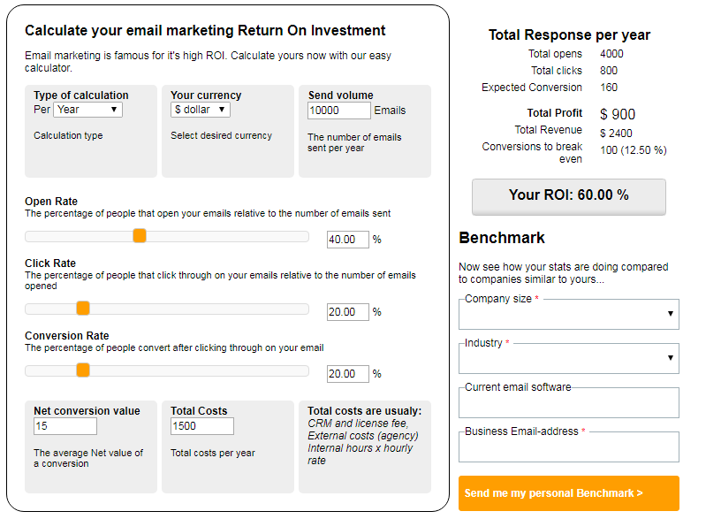
Task: Click the Benchmark heading
Action: click(x=502, y=238)
